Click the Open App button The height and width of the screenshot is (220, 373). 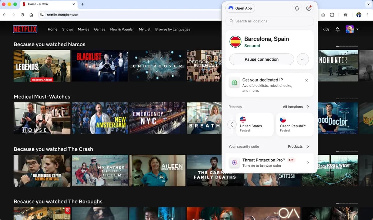tap(240, 8)
